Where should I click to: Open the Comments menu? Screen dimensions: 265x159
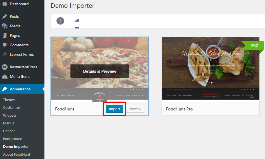coord(19,45)
